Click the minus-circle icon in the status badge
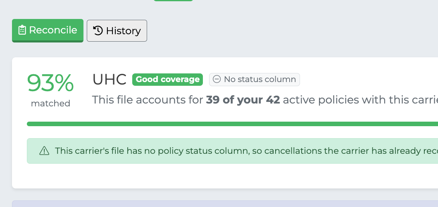 (217, 80)
